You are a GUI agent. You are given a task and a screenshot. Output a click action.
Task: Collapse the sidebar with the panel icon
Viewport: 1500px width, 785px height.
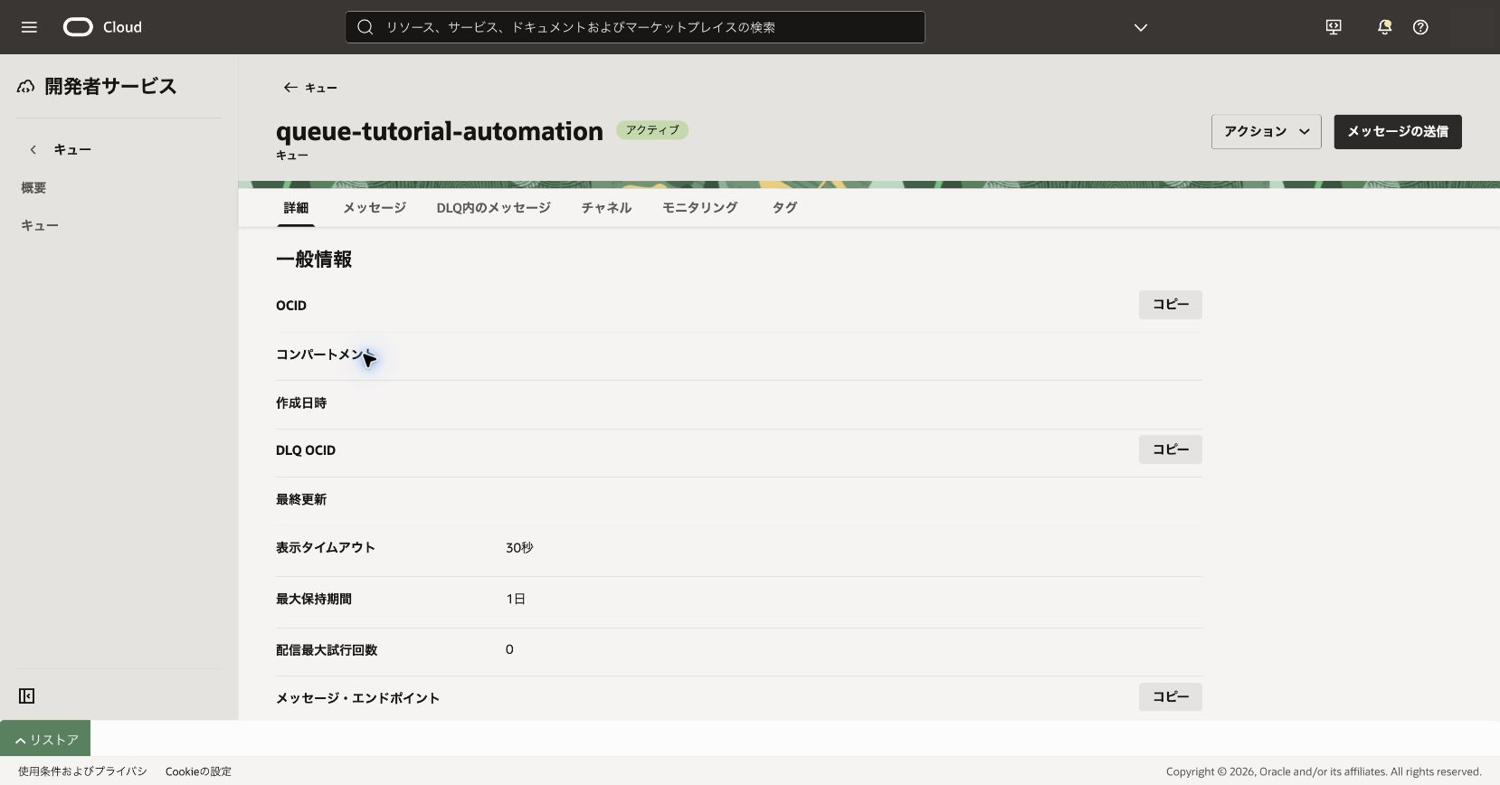27,695
